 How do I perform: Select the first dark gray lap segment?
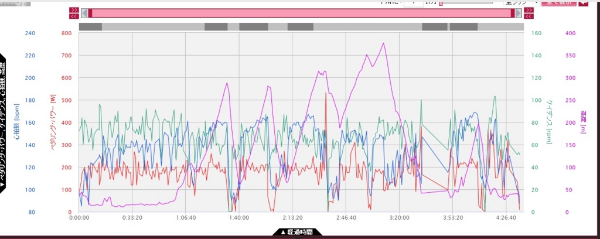point(90,27)
